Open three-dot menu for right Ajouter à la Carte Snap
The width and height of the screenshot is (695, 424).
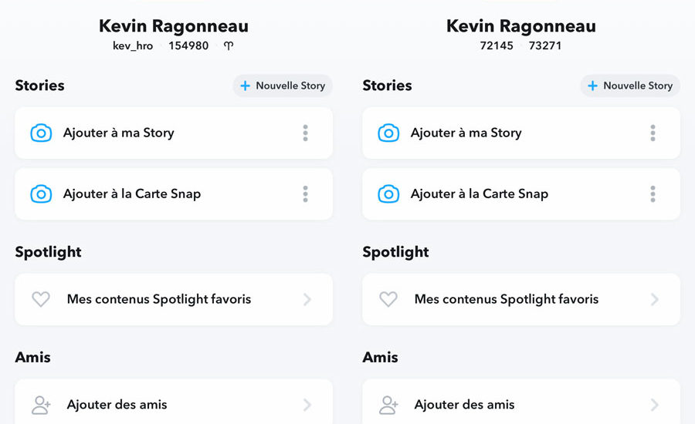[653, 193]
